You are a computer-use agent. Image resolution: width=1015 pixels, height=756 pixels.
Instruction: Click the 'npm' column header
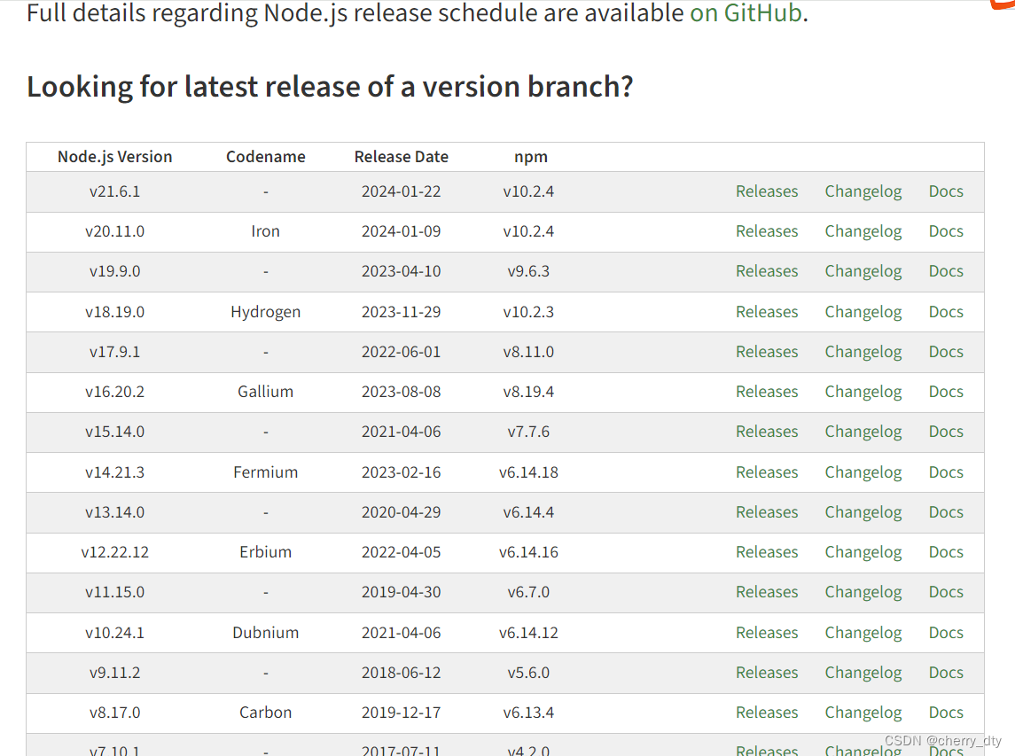[x=531, y=157]
